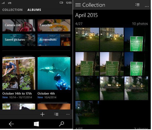Switch to the ALBUMS tab

[x=34, y=10]
